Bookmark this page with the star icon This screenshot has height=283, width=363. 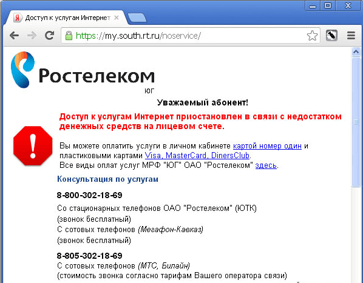312,36
